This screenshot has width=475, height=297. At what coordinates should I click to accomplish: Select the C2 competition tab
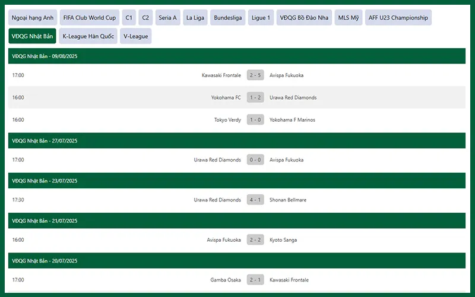(145, 18)
